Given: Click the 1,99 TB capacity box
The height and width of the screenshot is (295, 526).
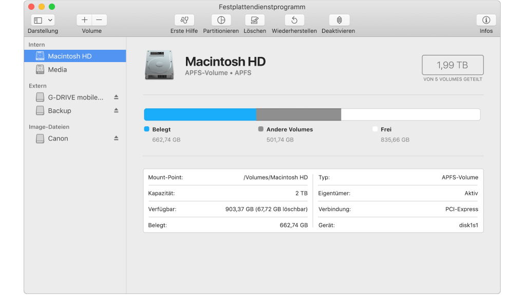Looking at the screenshot, I should pos(453,65).
